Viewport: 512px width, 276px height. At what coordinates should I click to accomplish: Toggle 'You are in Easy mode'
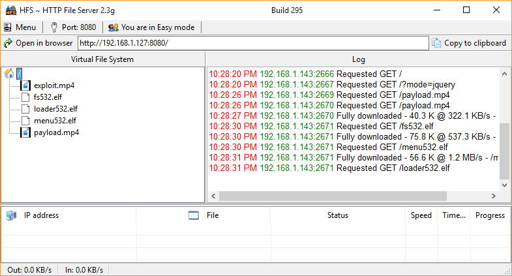click(151, 27)
